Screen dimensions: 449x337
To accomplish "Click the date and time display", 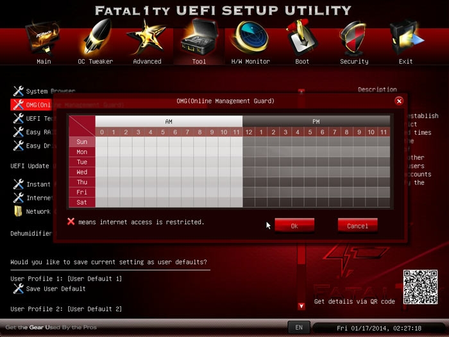I will (x=379, y=328).
